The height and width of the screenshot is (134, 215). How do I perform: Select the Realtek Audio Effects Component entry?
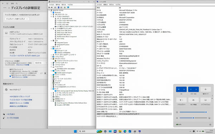click(x=67, y=36)
